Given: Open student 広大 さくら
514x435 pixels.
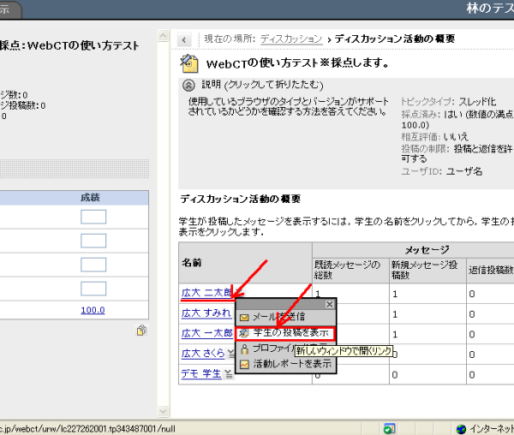Looking at the screenshot, I should (203, 354).
